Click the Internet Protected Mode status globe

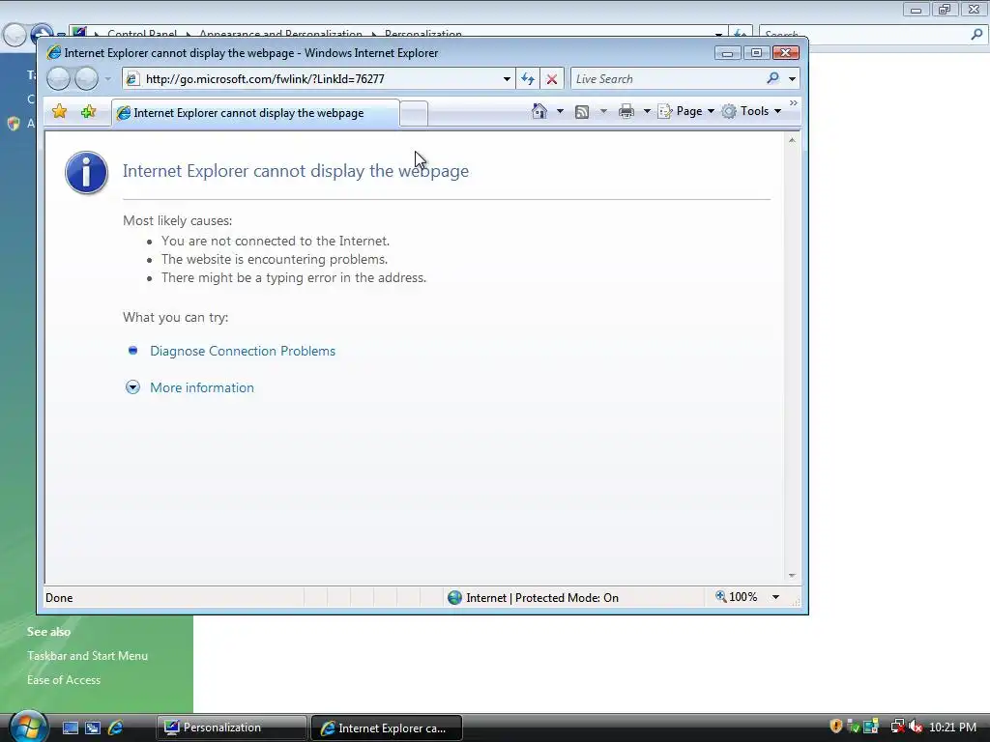pos(454,597)
